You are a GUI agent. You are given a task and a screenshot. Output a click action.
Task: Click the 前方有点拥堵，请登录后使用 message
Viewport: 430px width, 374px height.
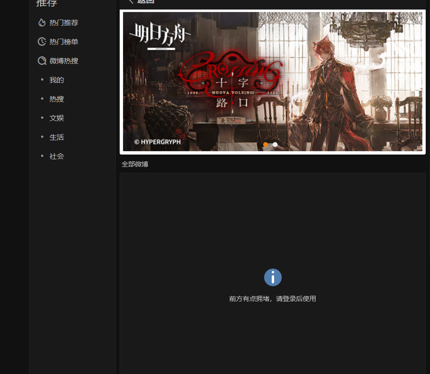(x=273, y=299)
